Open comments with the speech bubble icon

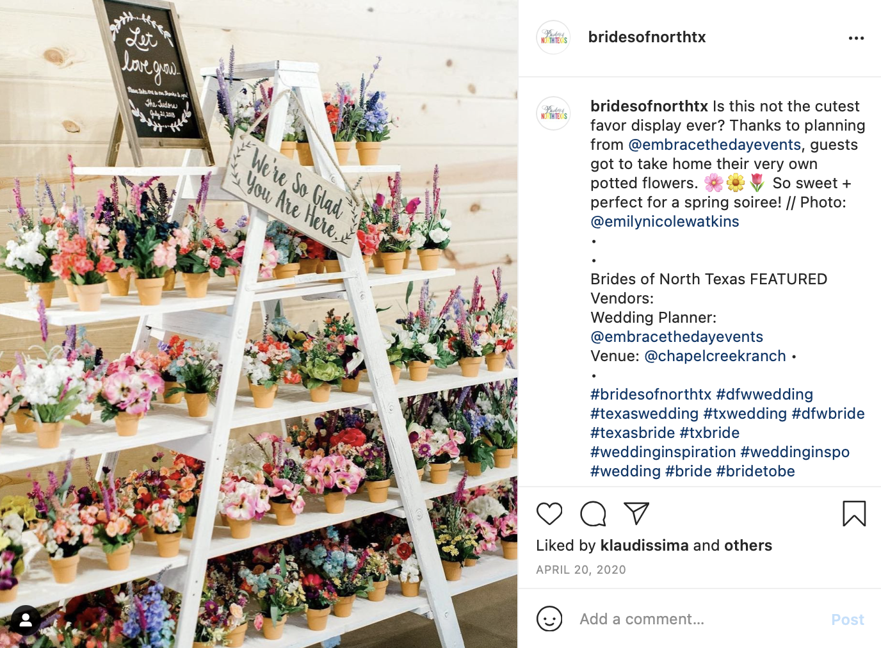coord(593,514)
